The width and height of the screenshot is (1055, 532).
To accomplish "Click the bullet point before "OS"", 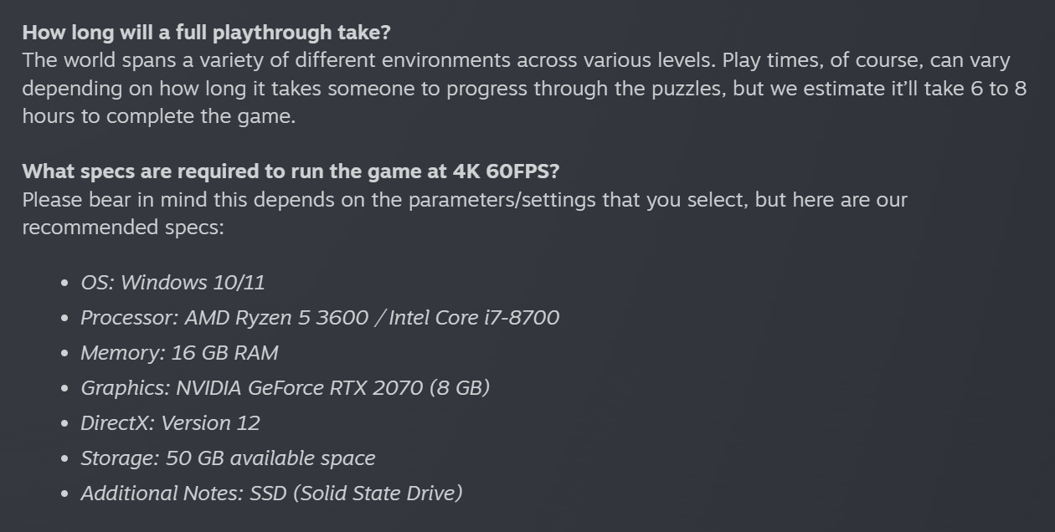I will 65,284.
